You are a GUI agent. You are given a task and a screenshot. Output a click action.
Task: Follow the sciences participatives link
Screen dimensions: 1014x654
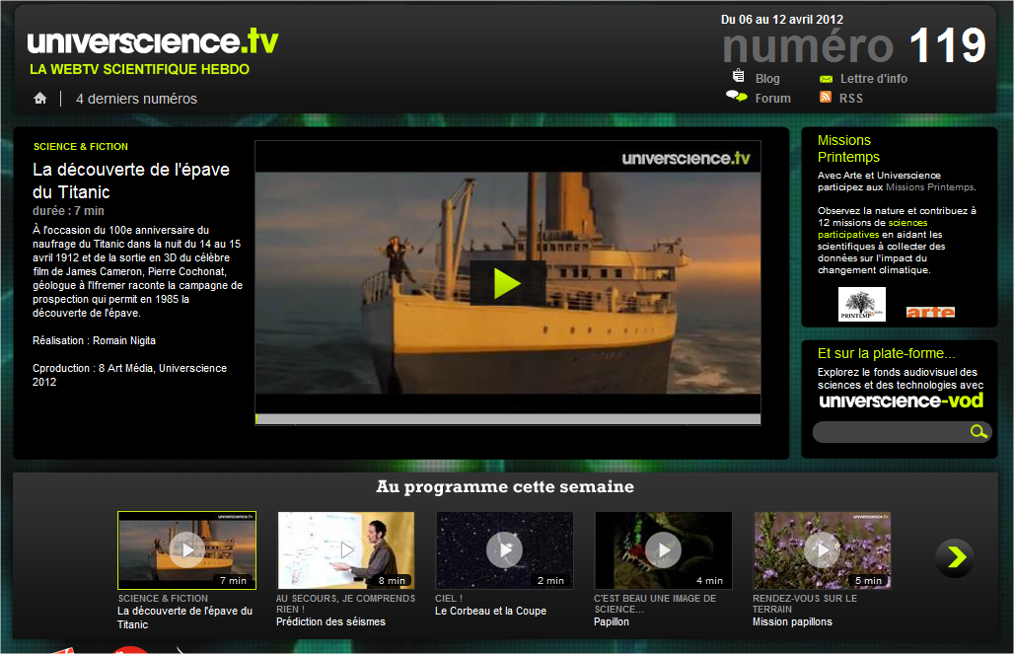click(x=872, y=228)
